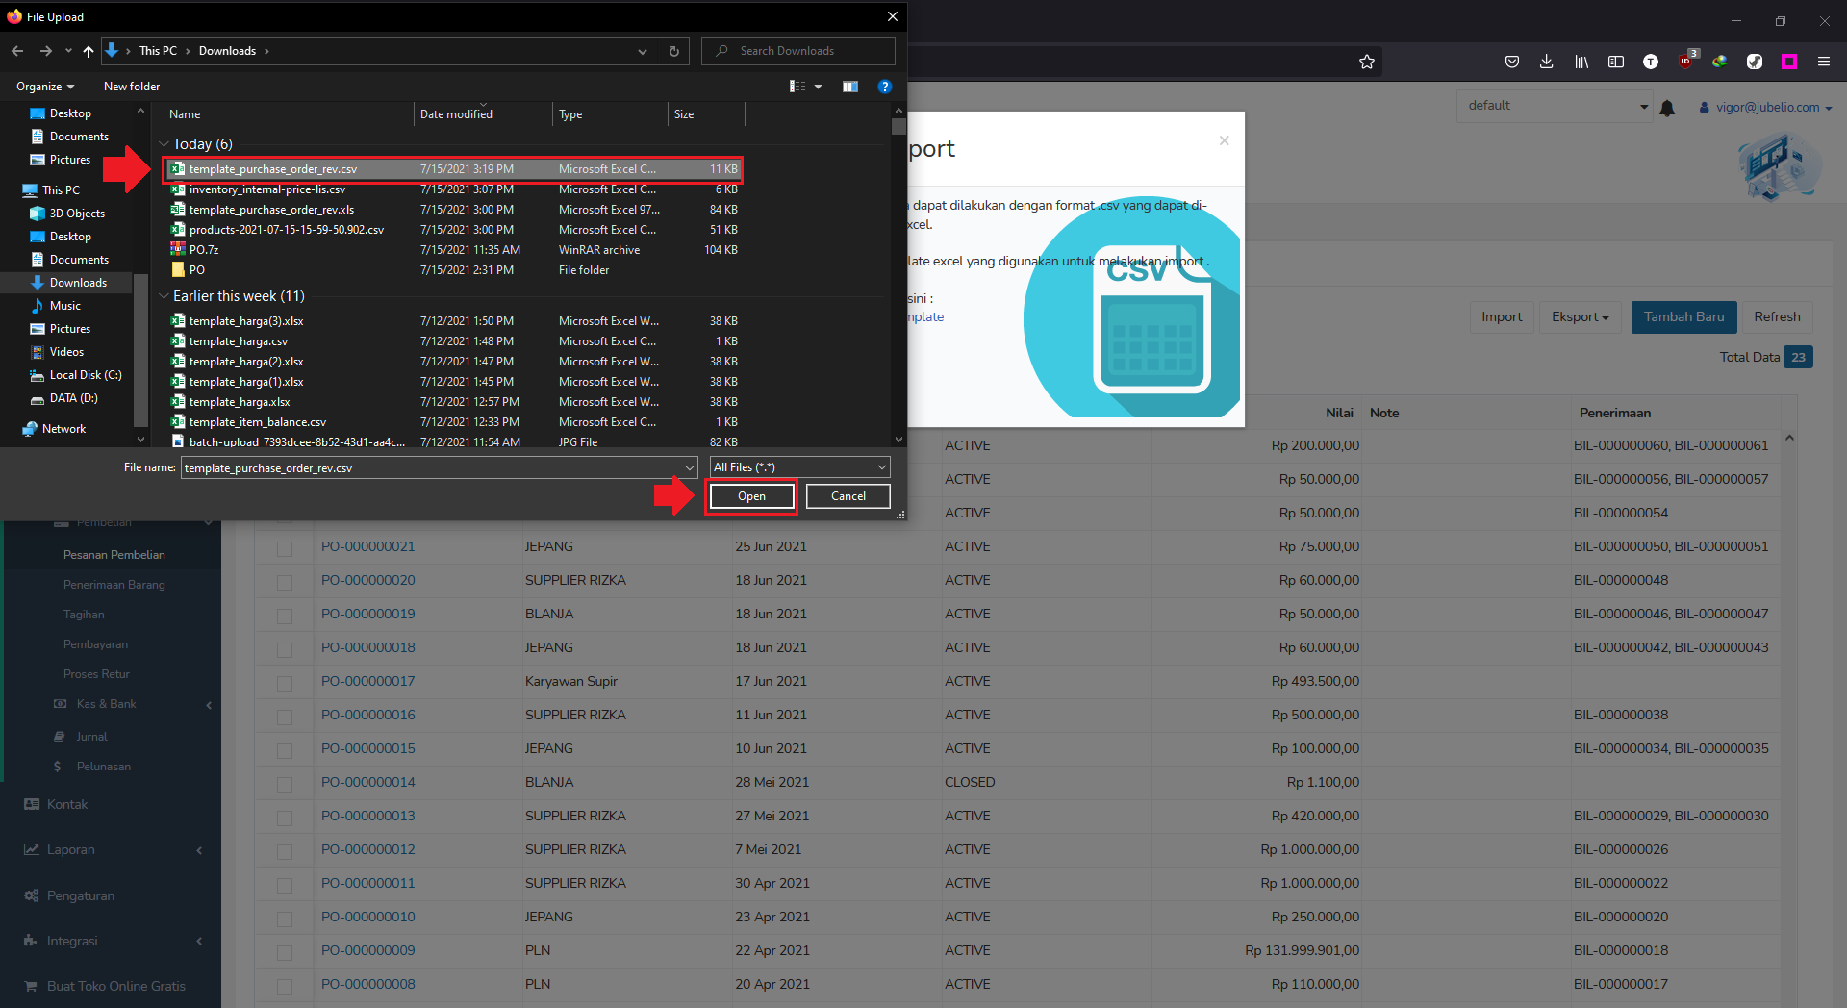Screen dimensions: 1847x1008
Task: Change view layout icon in dialog
Action: tap(797, 87)
